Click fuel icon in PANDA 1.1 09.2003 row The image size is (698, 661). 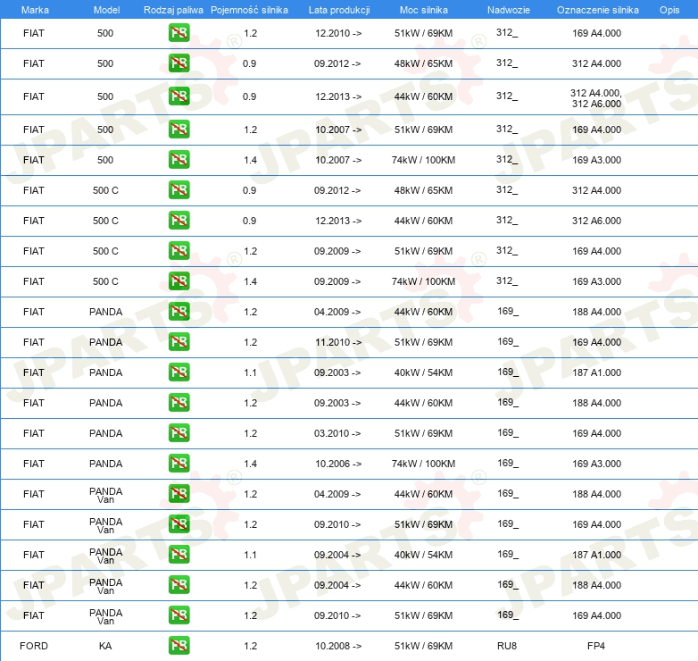click(x=179, y=372)
